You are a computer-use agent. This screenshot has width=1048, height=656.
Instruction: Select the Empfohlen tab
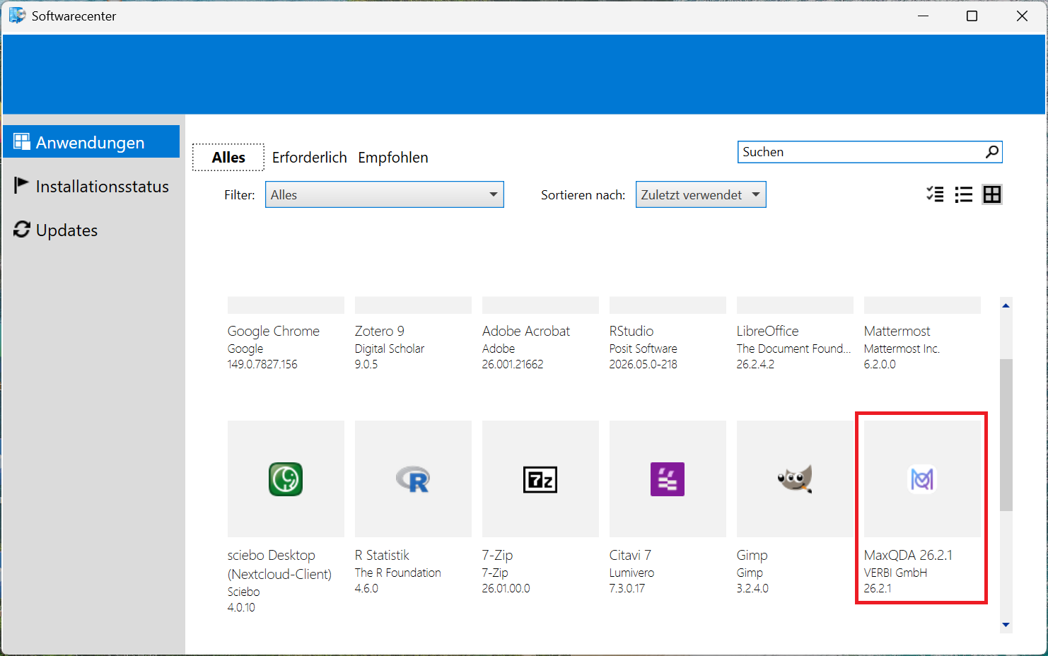(x=393, y=157)
